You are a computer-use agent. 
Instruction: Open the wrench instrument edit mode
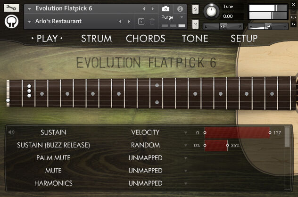[11, 8]
